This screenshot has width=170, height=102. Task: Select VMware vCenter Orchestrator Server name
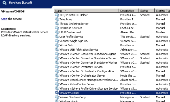(82, 76)
